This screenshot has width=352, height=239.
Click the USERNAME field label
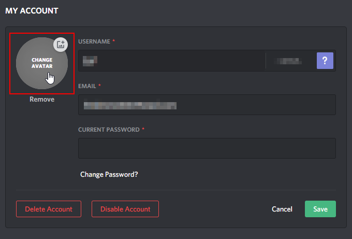(94, 41)
